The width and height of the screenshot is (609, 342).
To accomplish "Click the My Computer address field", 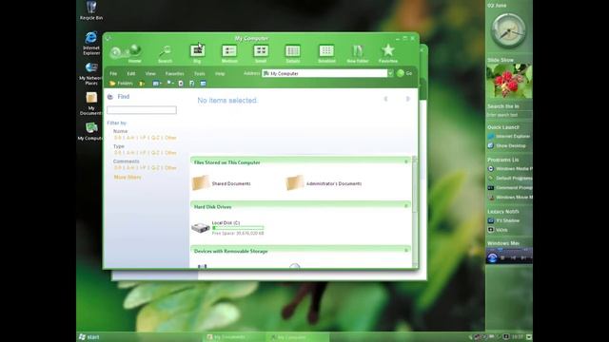I will pyautogui.click(x=324, y=73).
